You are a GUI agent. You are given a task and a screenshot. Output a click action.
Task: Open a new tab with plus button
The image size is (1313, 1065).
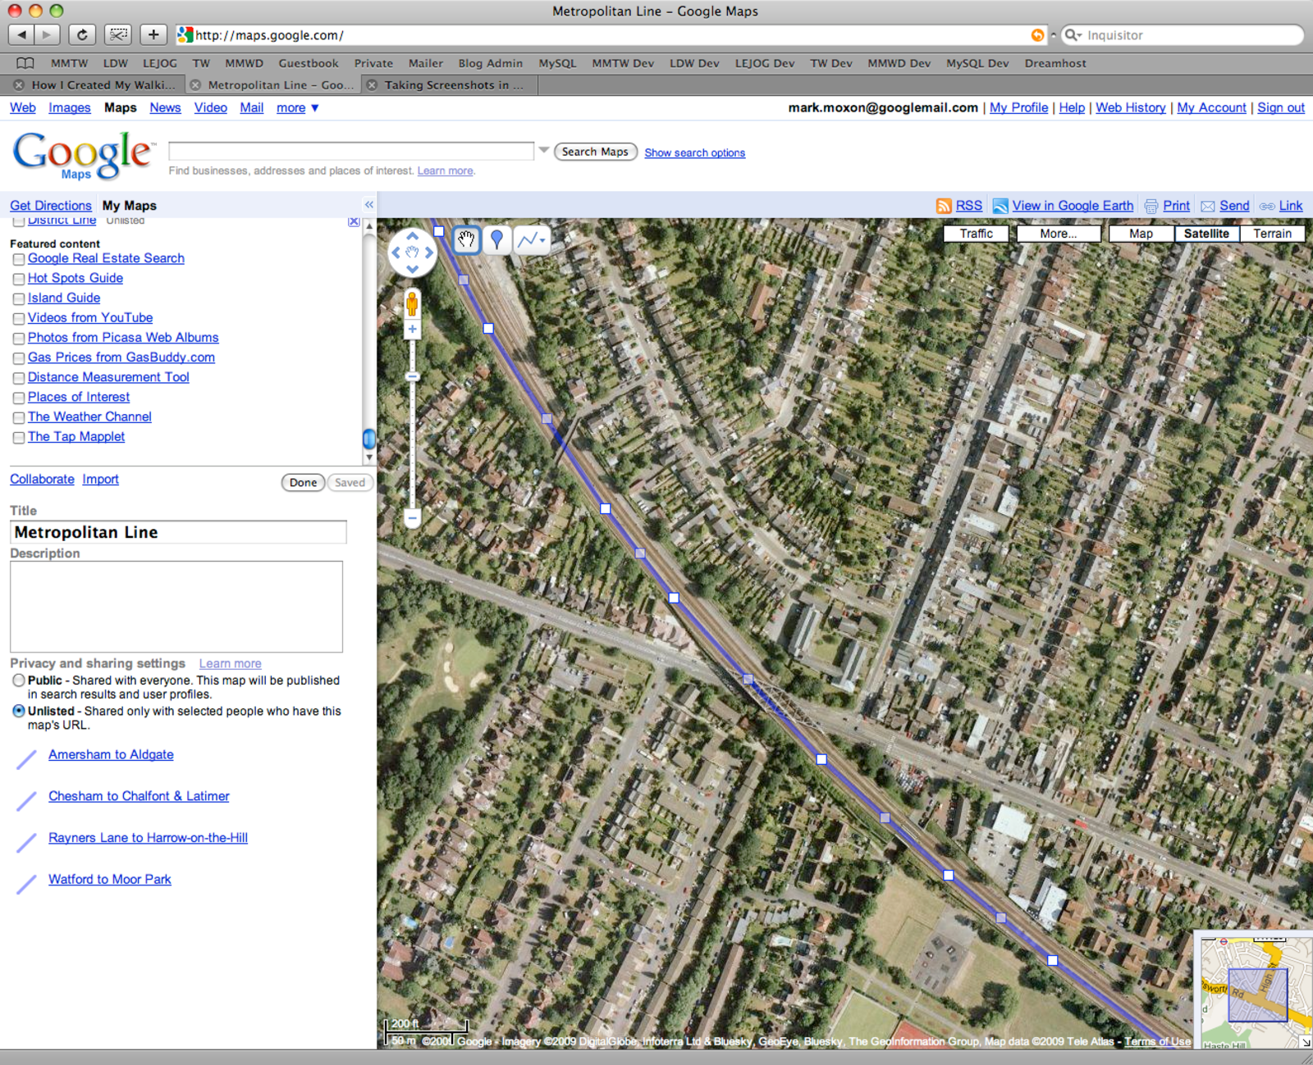point(153,34)
